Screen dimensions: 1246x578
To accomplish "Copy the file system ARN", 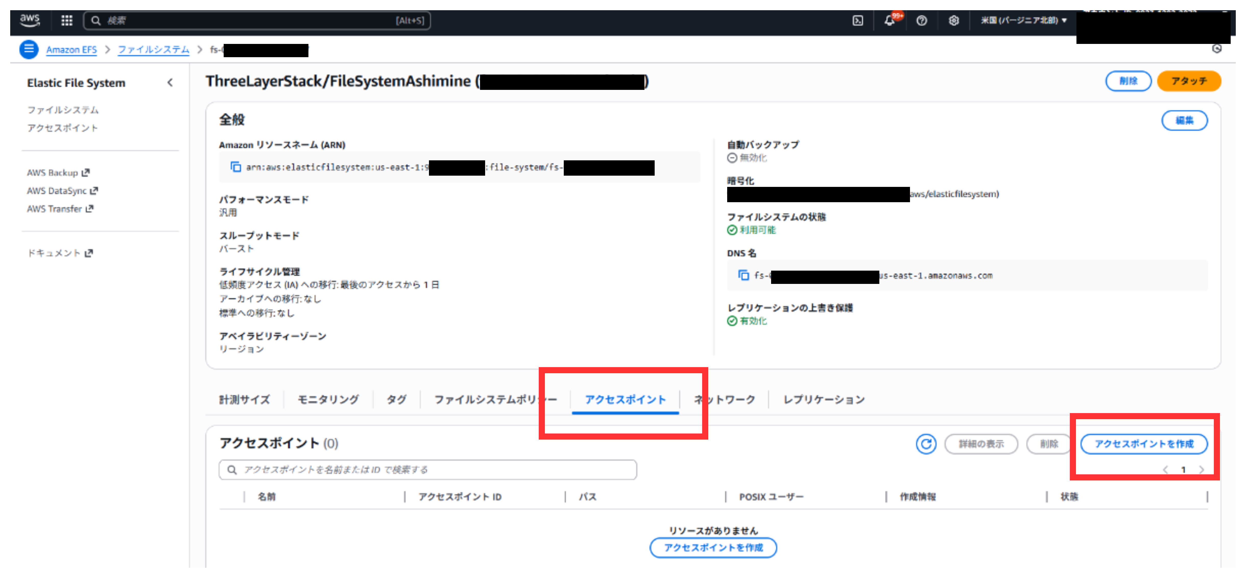I will pyautogui.click(x=236, y=167).
